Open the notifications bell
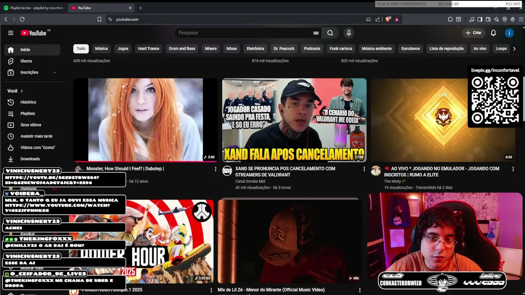525x295 pixels. (x=493, y=33)
